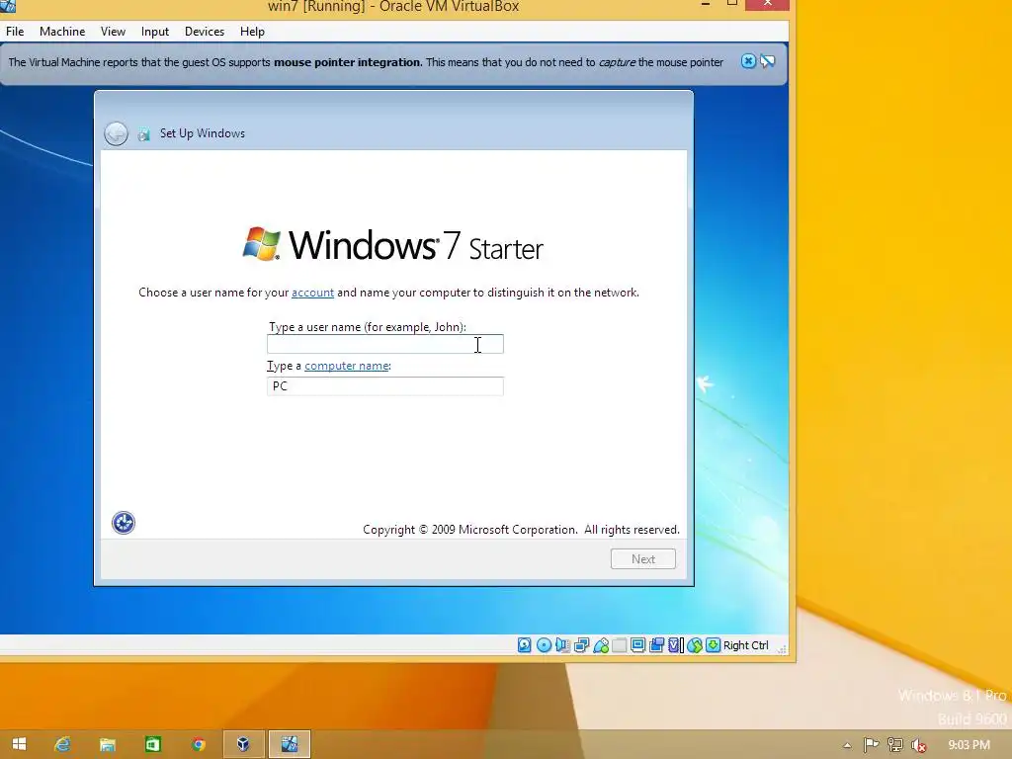Image resolution: width=1012 pixels, height=759 pixels.
Task: Click the audio indicator icon in VirtualBox status bar
Action: pos(562,644)
